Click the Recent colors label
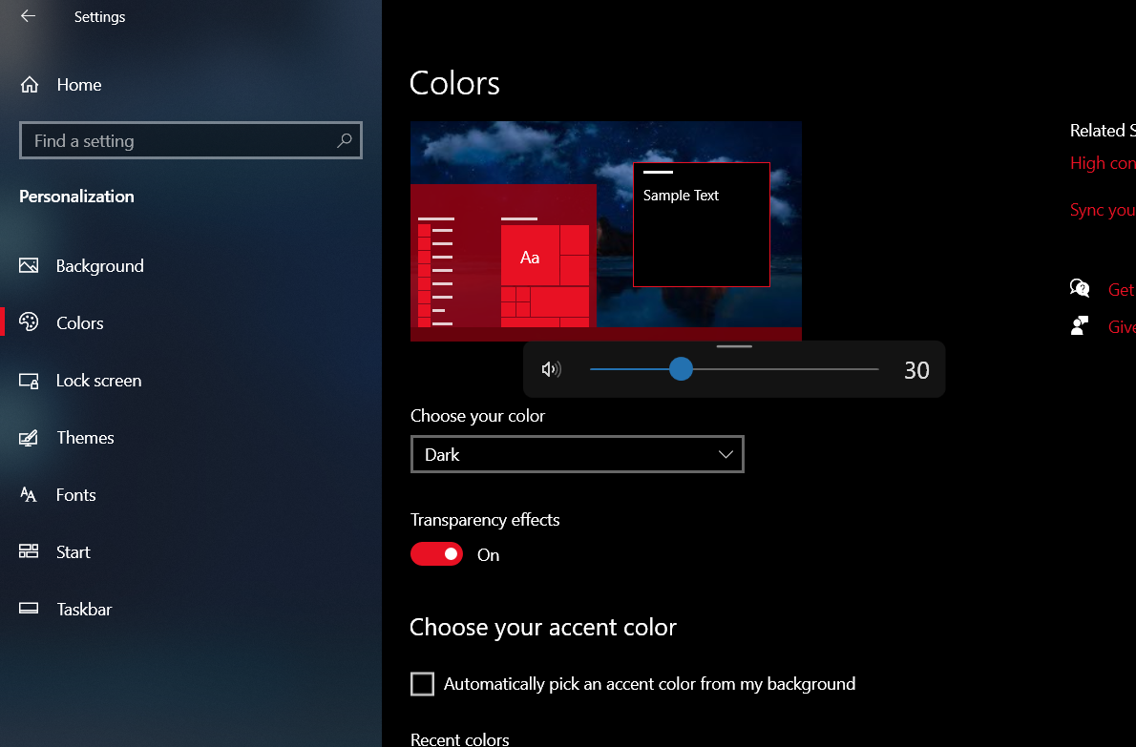The image size is (1136, 747). (x=459, y=739)
